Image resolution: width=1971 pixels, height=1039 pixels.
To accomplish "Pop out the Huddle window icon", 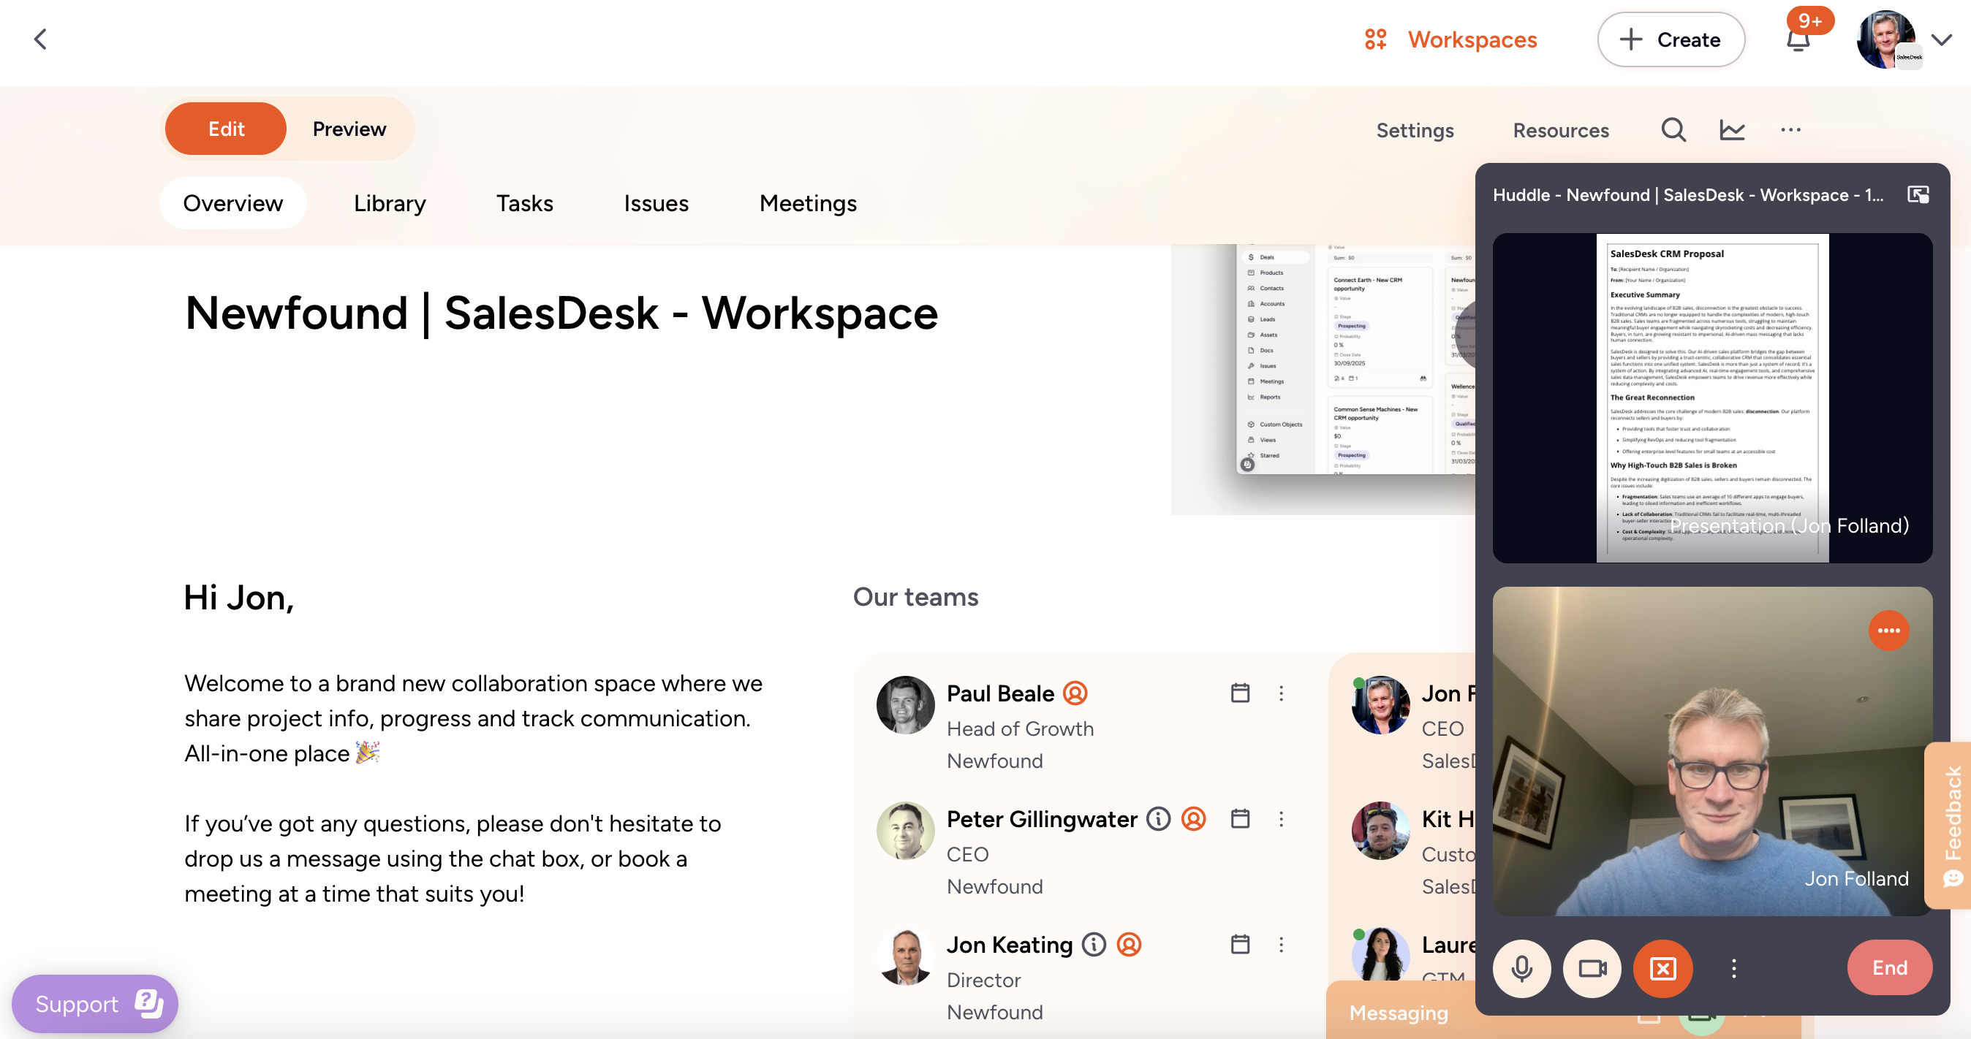I will (x=1918, y=195).
